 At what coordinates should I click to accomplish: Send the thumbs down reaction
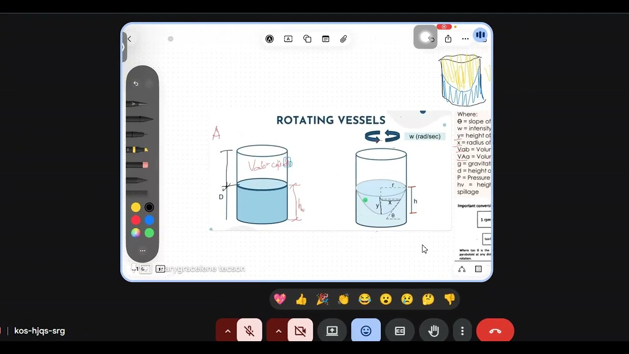(x=449, y=299)
